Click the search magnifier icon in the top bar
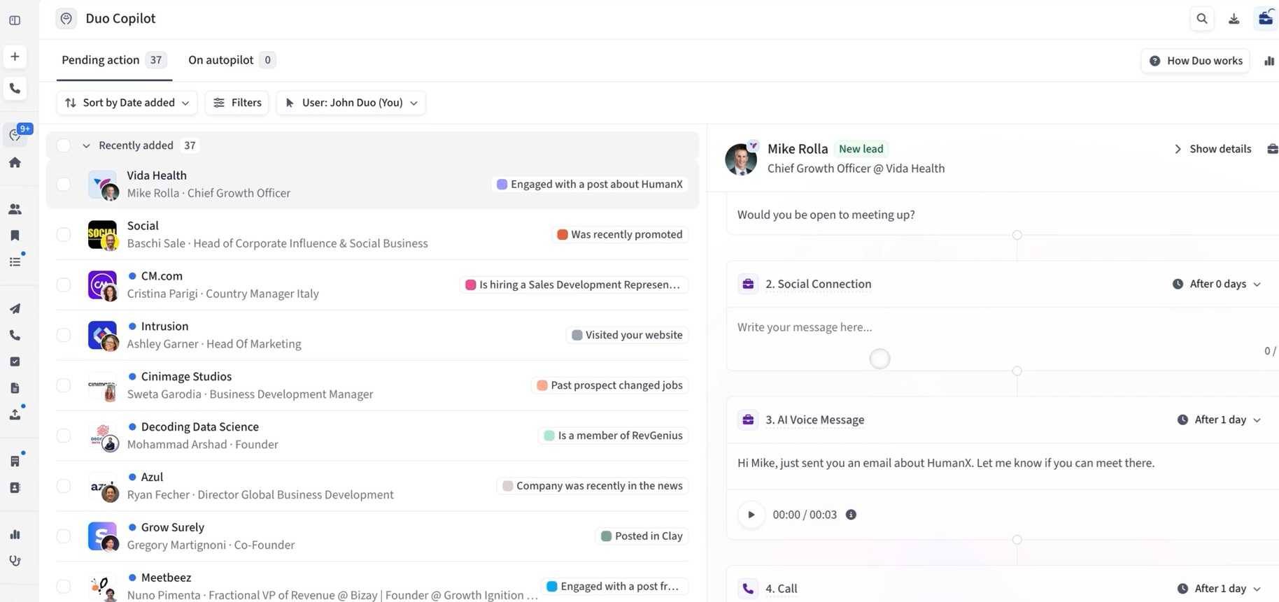Image resolution: width=1279 pixels, height=602 pixels. [x=1202, y=19]
